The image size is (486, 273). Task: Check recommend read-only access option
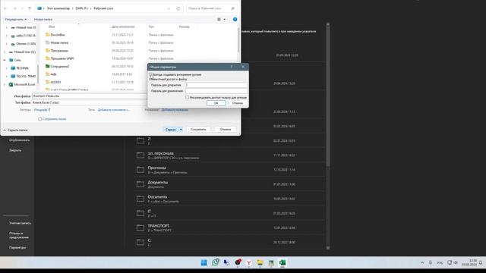pos(188,98)
